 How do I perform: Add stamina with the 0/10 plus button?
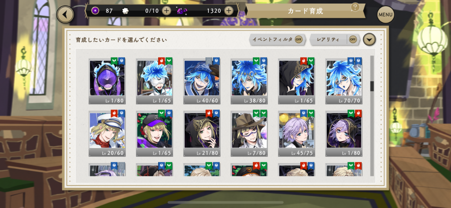click(166, 11)
